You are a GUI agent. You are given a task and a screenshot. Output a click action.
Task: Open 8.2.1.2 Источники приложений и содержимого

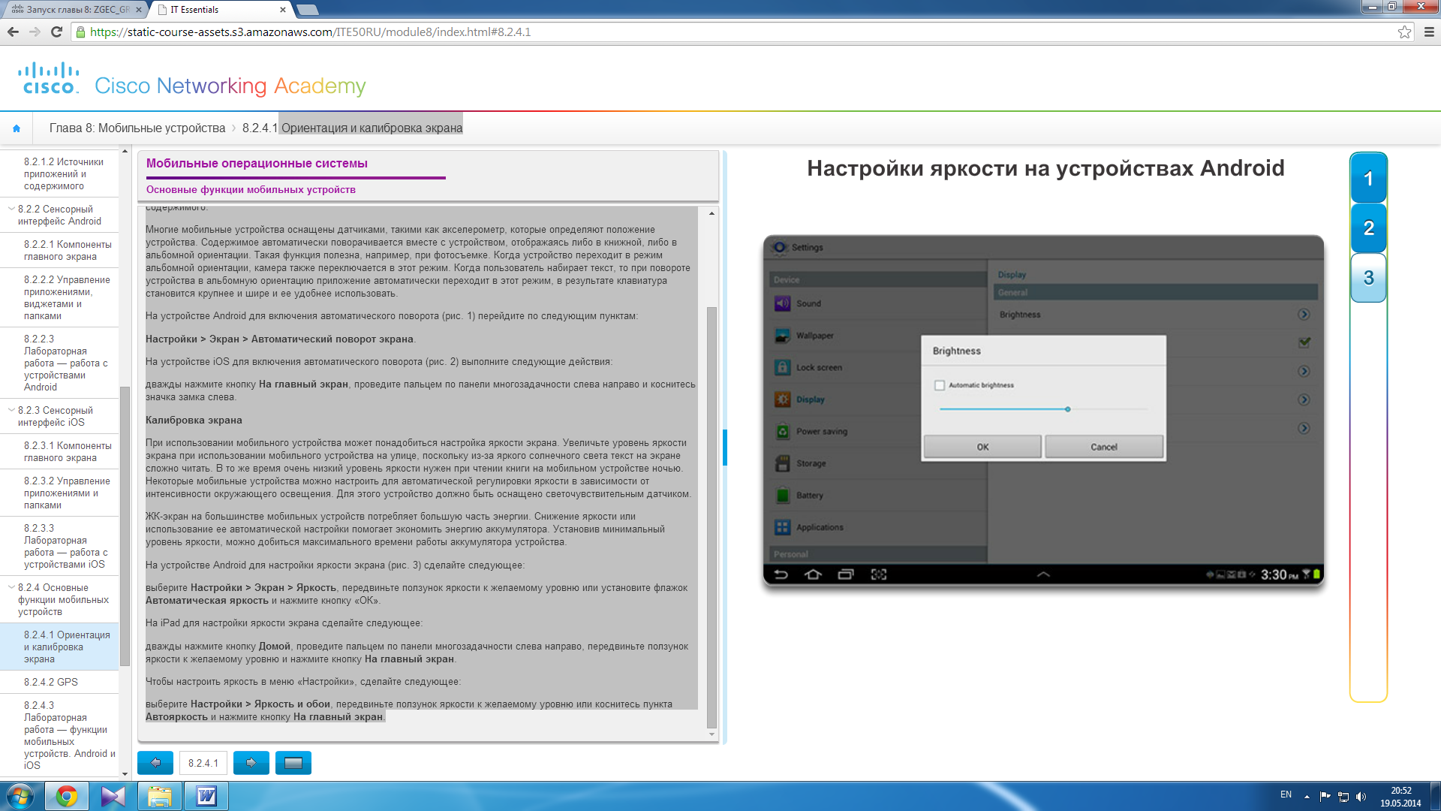click(59, 173)
